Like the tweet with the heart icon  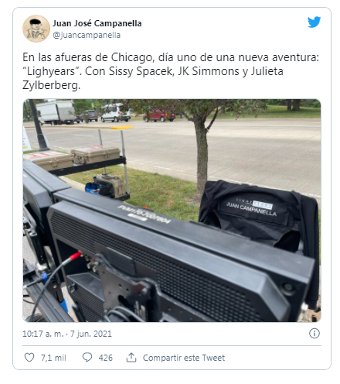click(29, 358)
